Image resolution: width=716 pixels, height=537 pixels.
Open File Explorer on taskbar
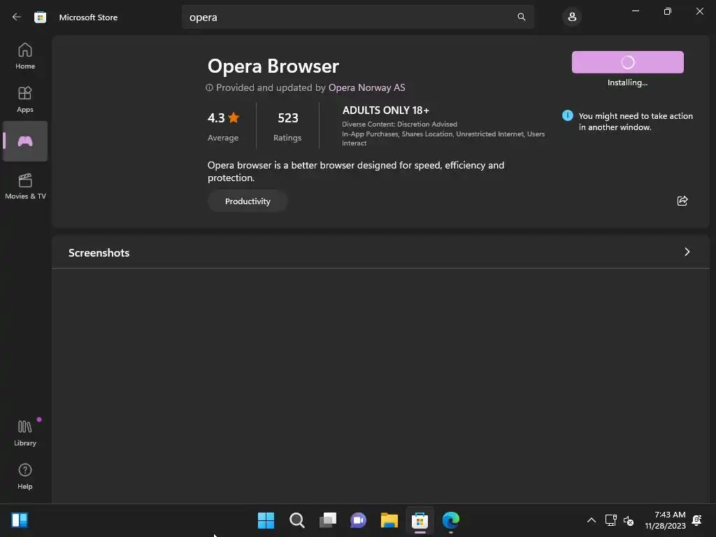click(389, 520)
